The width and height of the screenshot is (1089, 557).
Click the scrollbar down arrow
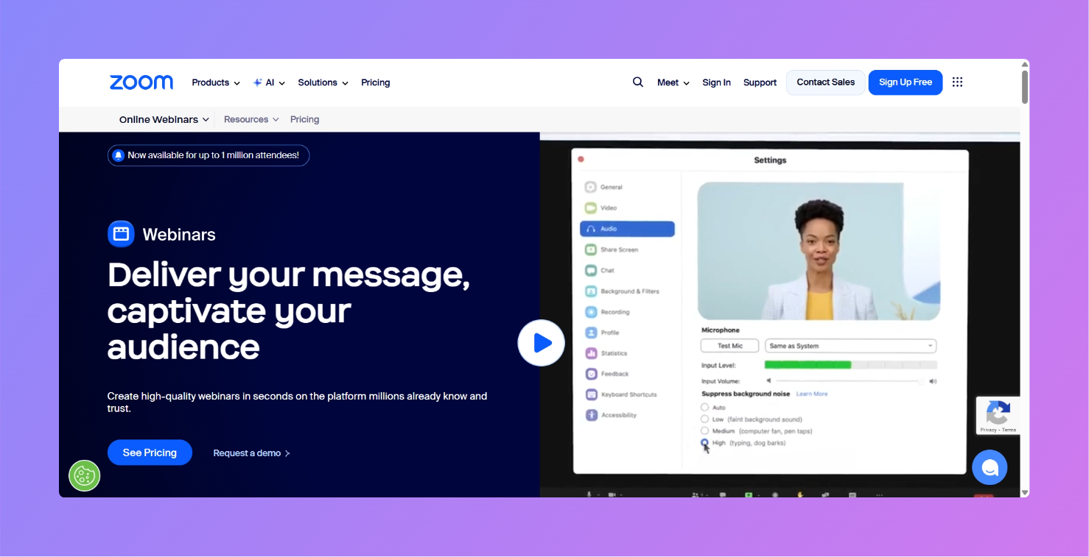click(x=1025, y=492)
